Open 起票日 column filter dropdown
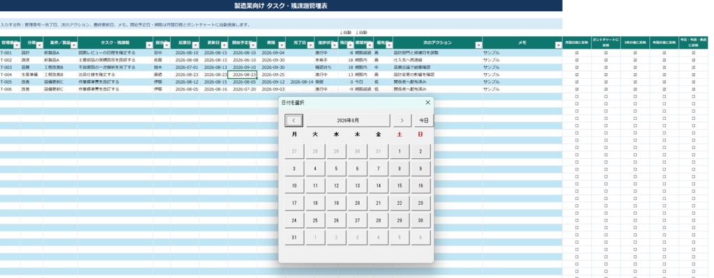 coord(195,45)
